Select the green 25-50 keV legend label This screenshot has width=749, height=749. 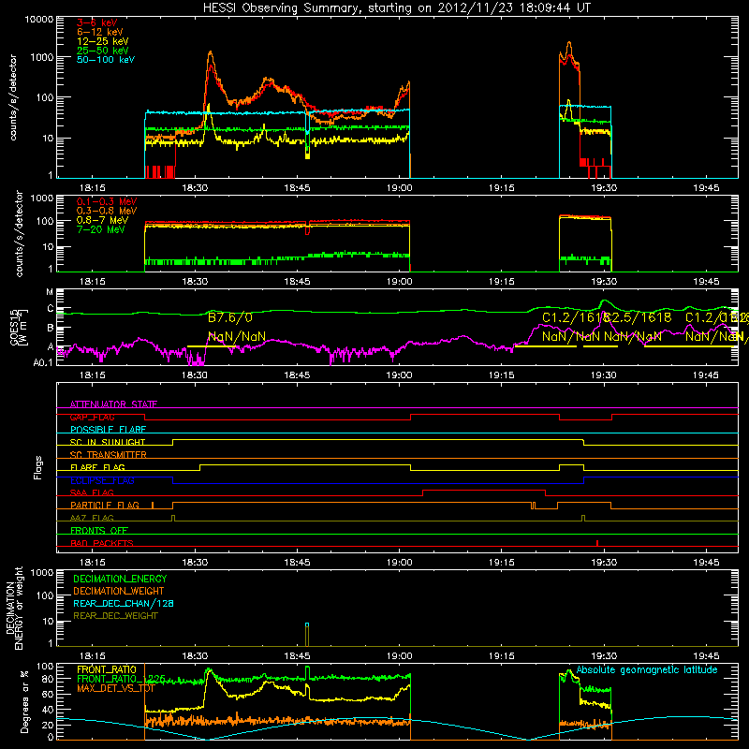pos(103,51)
